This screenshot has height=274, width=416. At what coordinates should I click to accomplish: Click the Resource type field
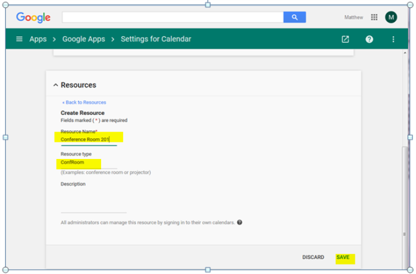pos(89,163)
